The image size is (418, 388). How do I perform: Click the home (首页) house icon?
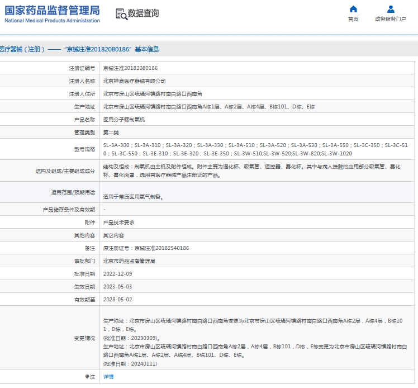click(353, 9)
